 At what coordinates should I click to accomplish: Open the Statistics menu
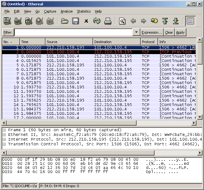pyautogui.click(x=84, y=11)
